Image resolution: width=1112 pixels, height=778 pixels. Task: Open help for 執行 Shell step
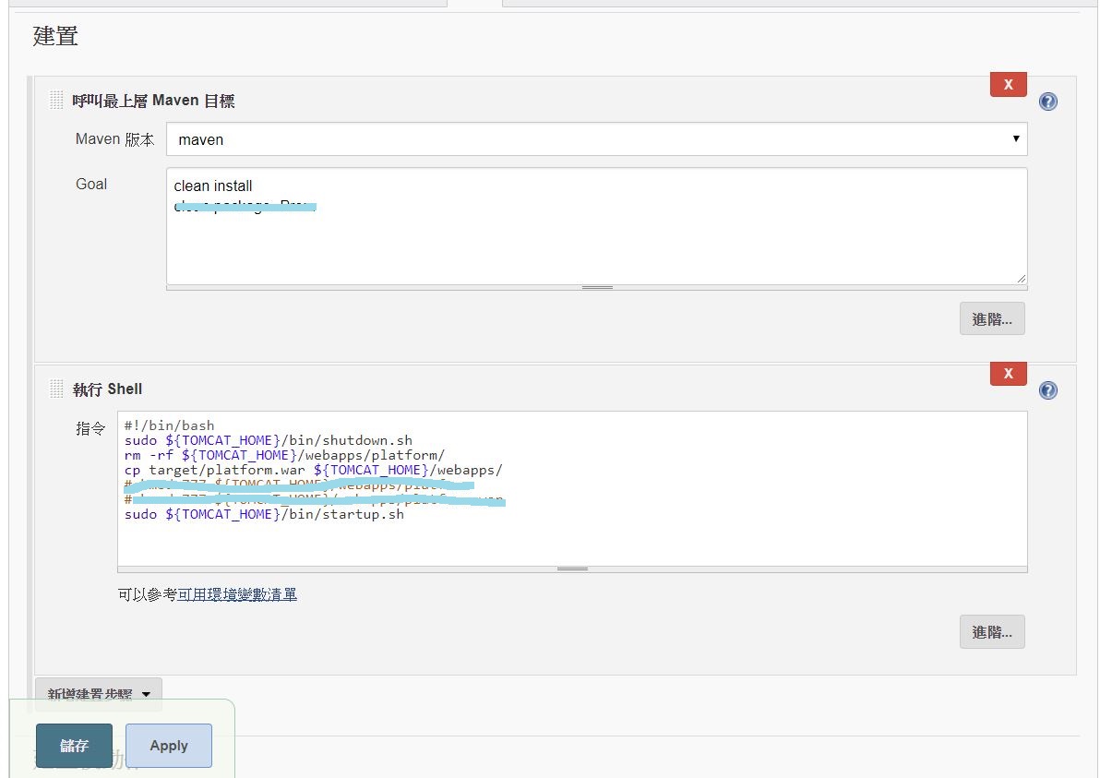tap(1048, 390)
